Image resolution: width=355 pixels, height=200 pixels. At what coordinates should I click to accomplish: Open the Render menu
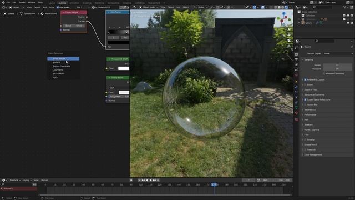click(x=22, y=2)
